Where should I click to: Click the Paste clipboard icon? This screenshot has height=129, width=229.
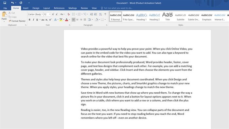pos(4,14)
